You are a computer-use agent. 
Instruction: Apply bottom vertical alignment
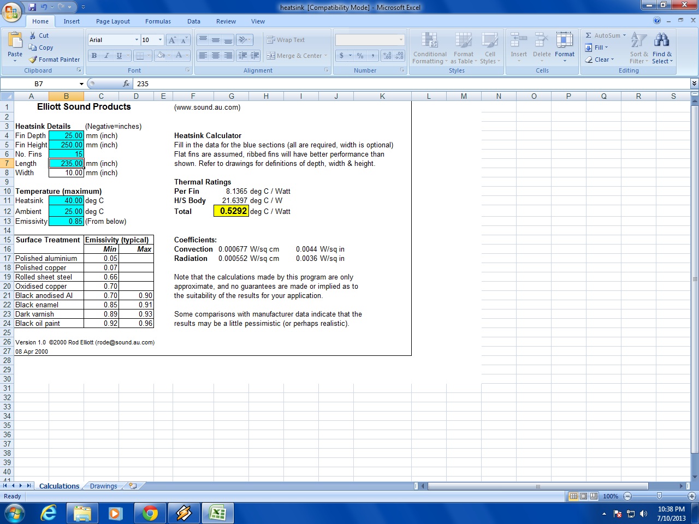(x=228, y=40)
